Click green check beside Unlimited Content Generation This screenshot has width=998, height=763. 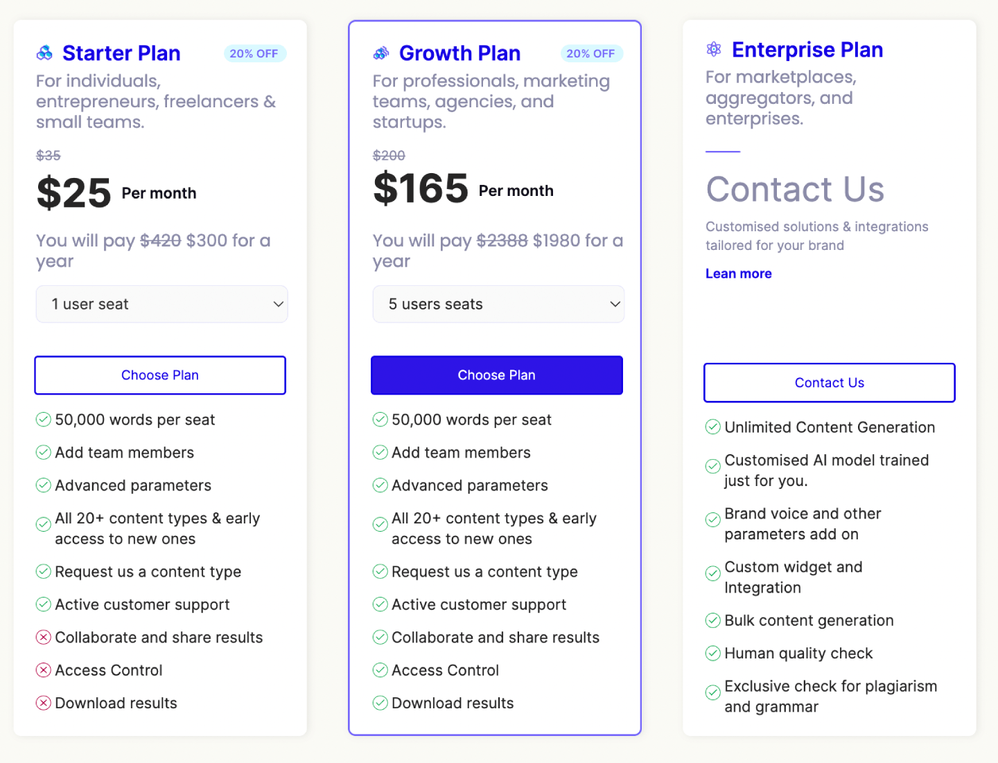click(x=713, y=427)
